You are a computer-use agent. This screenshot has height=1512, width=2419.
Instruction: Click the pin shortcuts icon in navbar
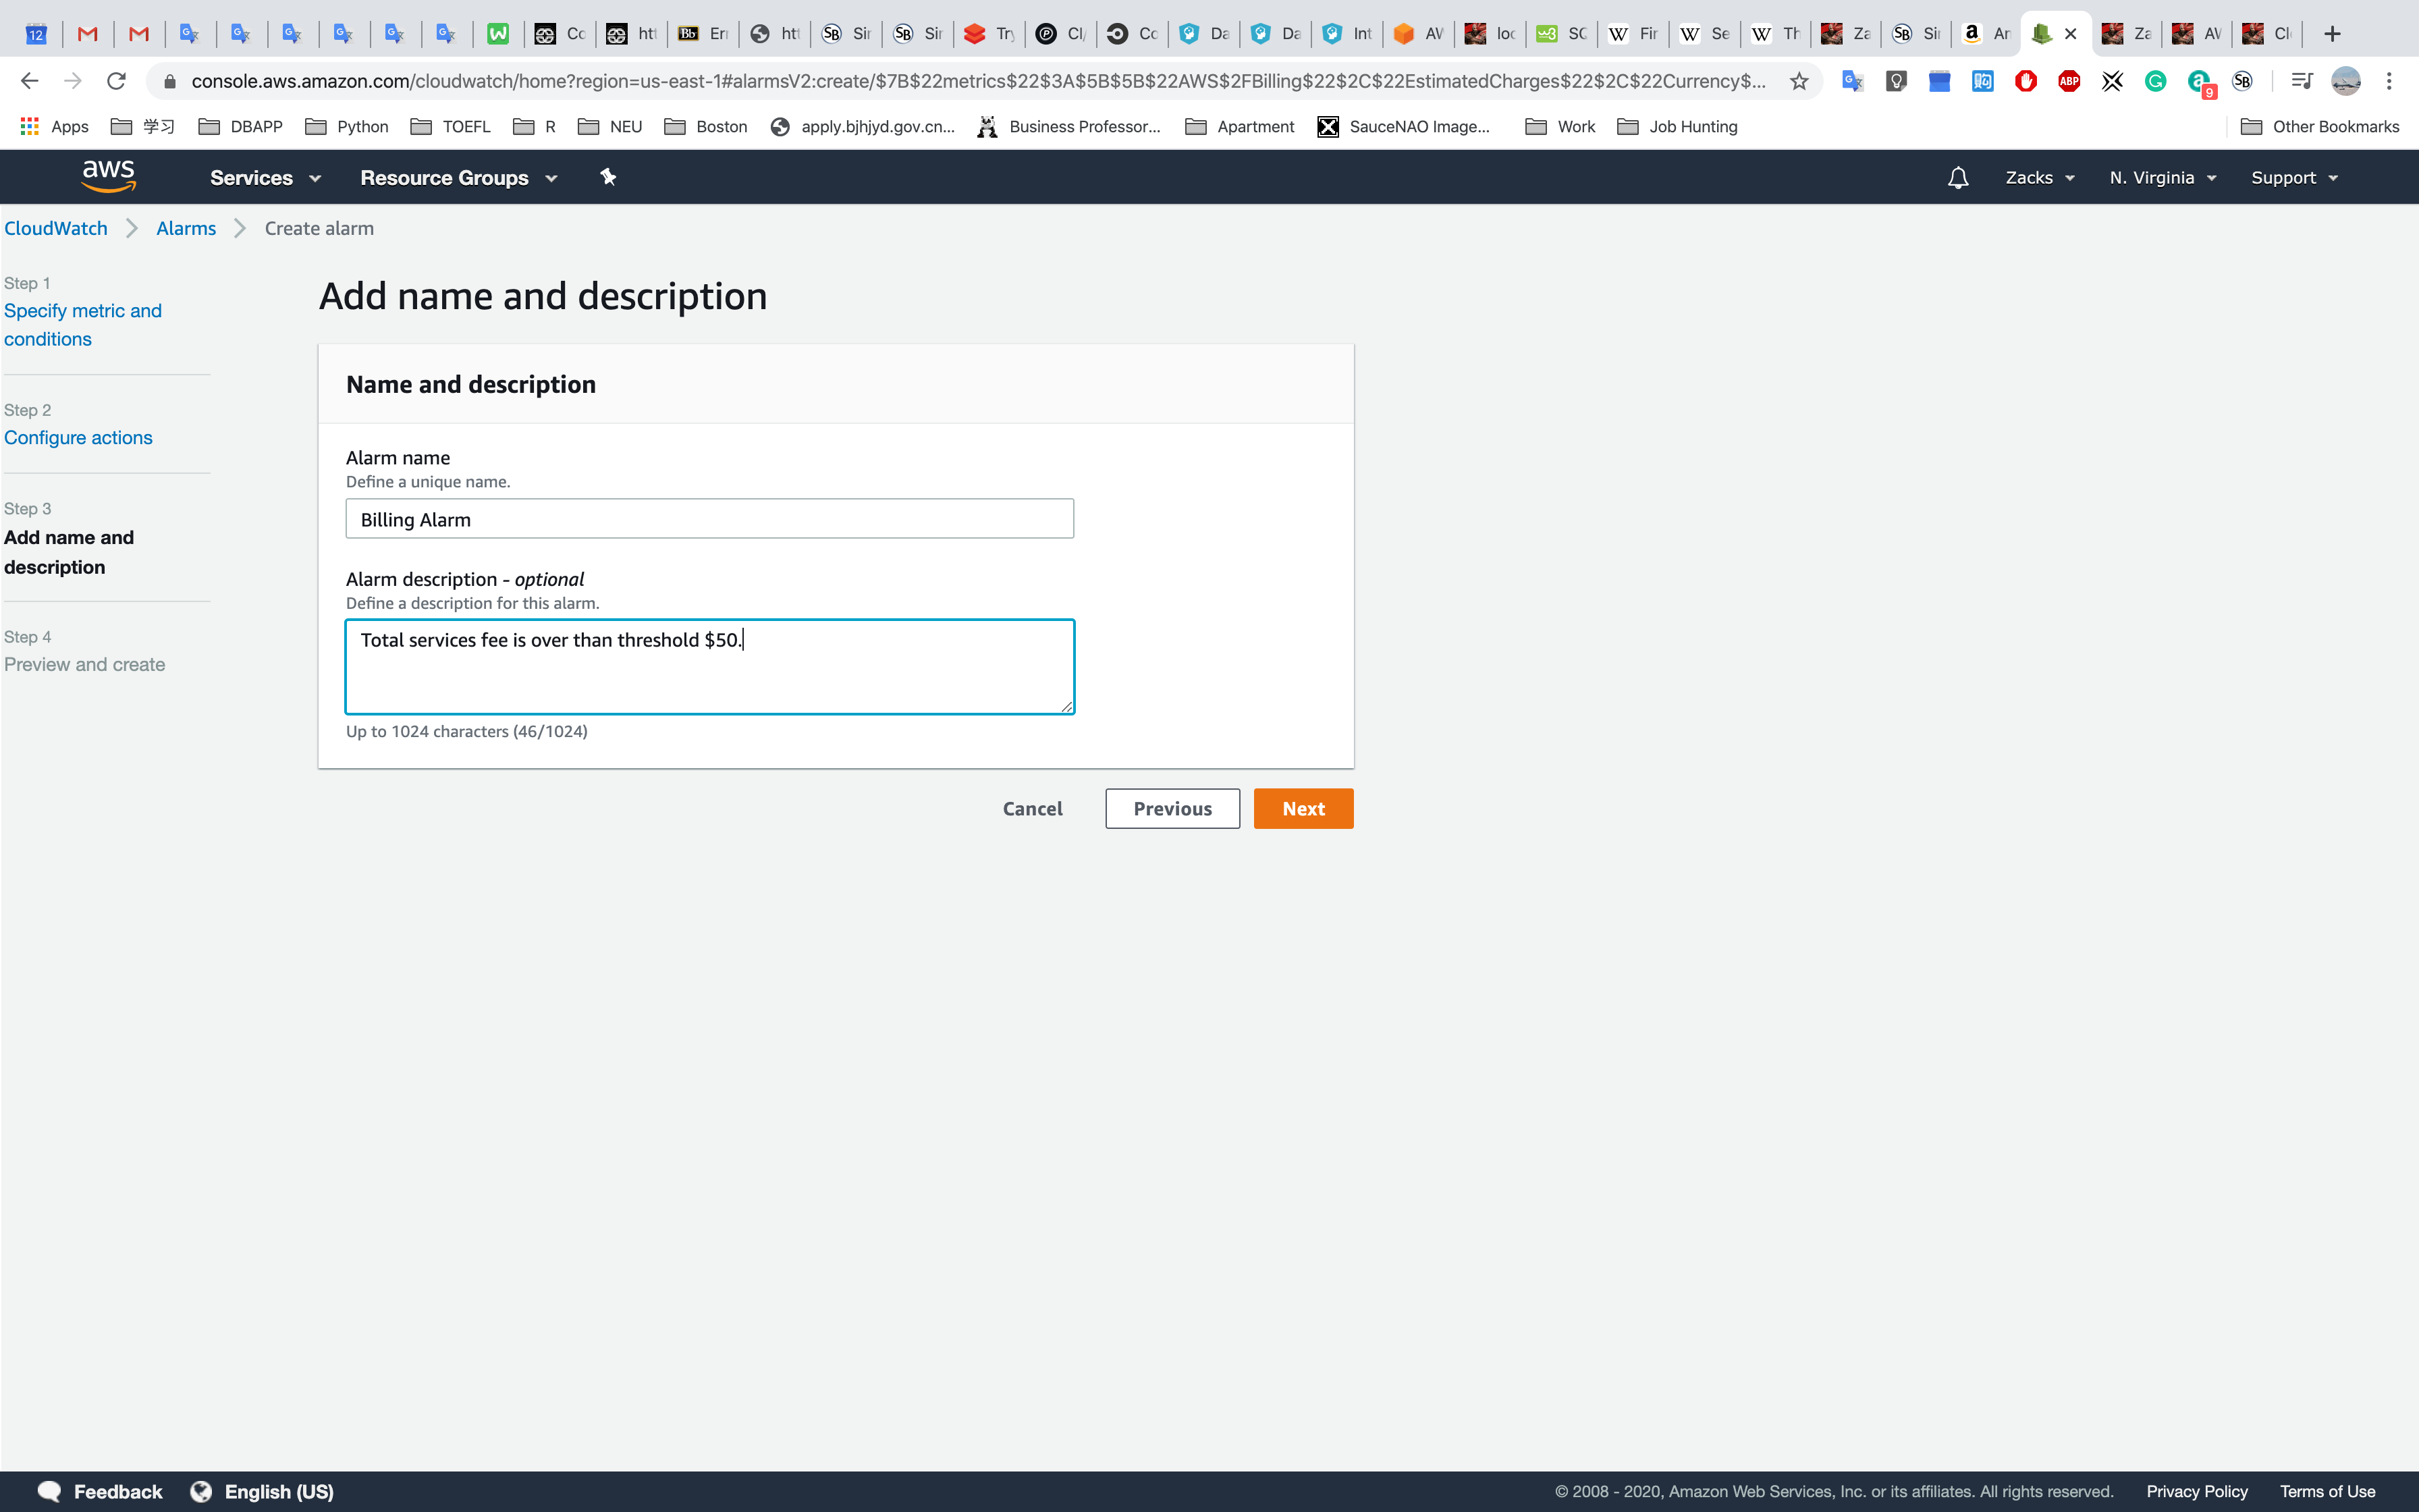(607, 177)
